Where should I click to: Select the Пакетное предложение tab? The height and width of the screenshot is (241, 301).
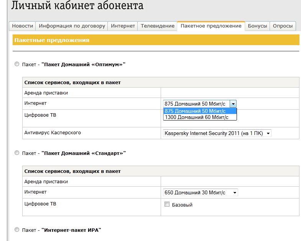pos(211,26)
